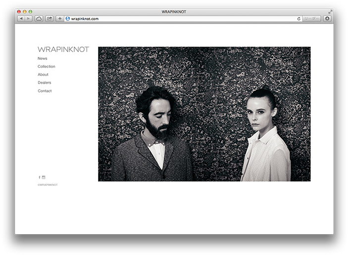Toggle fullscreen with top-right arrows icon

coord(330,11)
